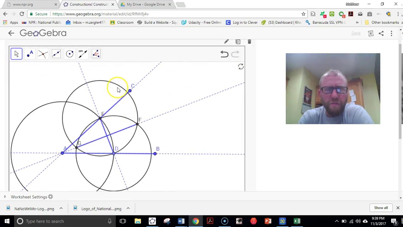
Task: Open a new browser tab
Action: (x=180, y=4)
